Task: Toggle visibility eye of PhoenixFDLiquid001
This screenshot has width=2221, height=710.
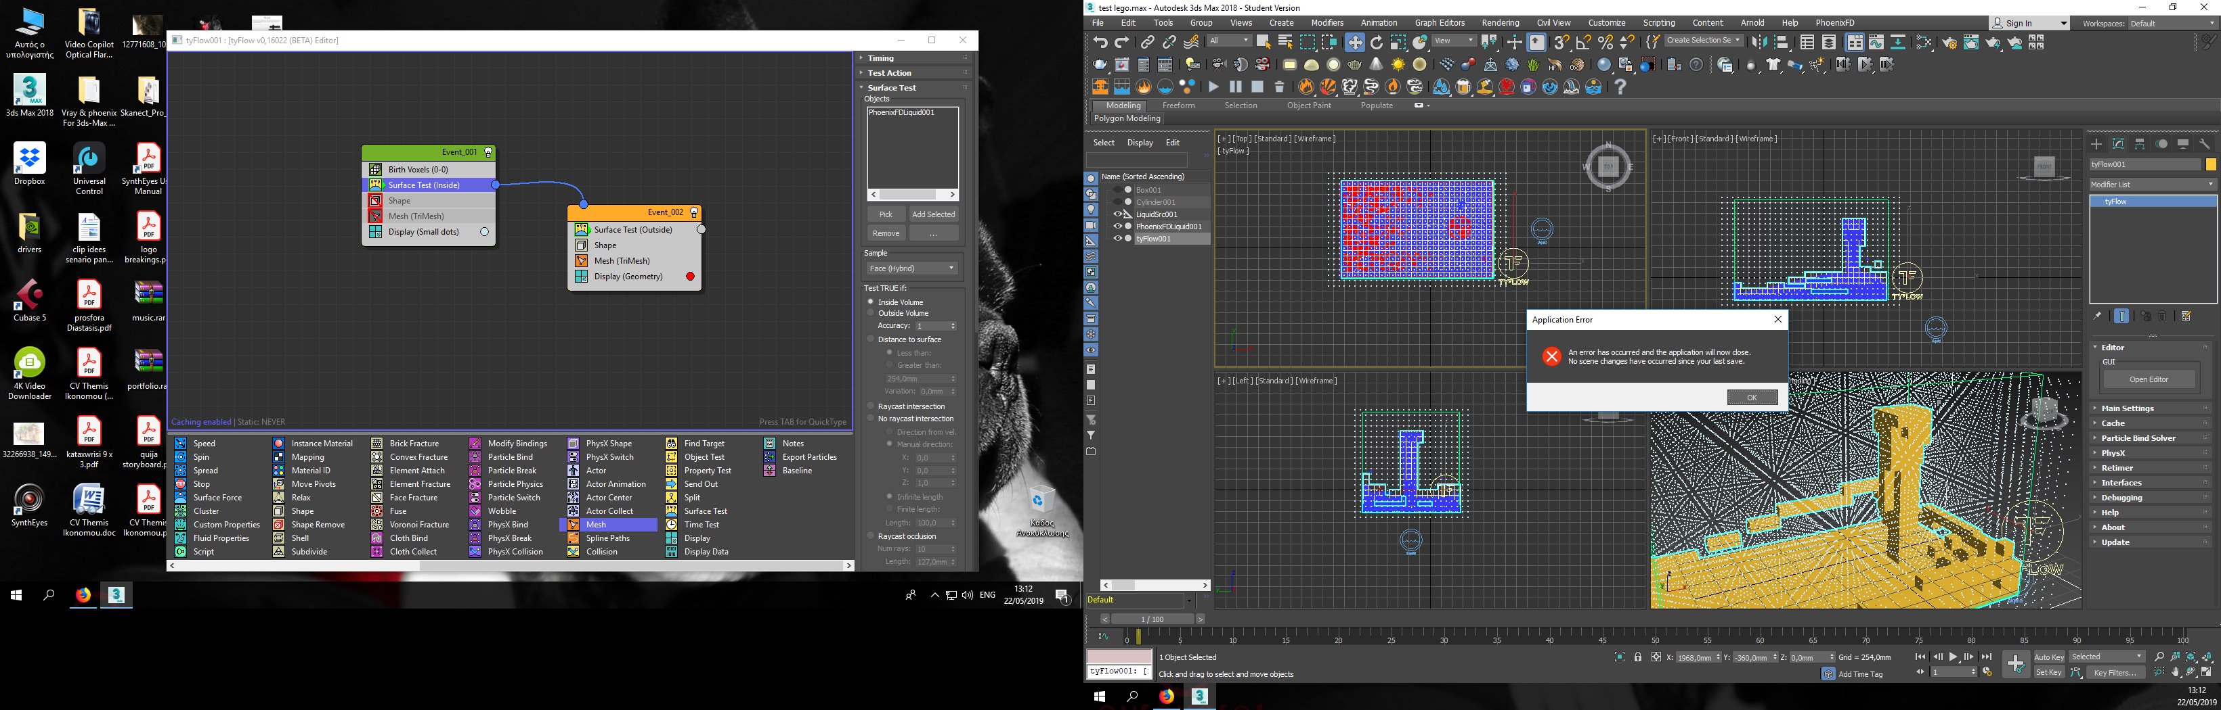Action: click(1117, 227)
